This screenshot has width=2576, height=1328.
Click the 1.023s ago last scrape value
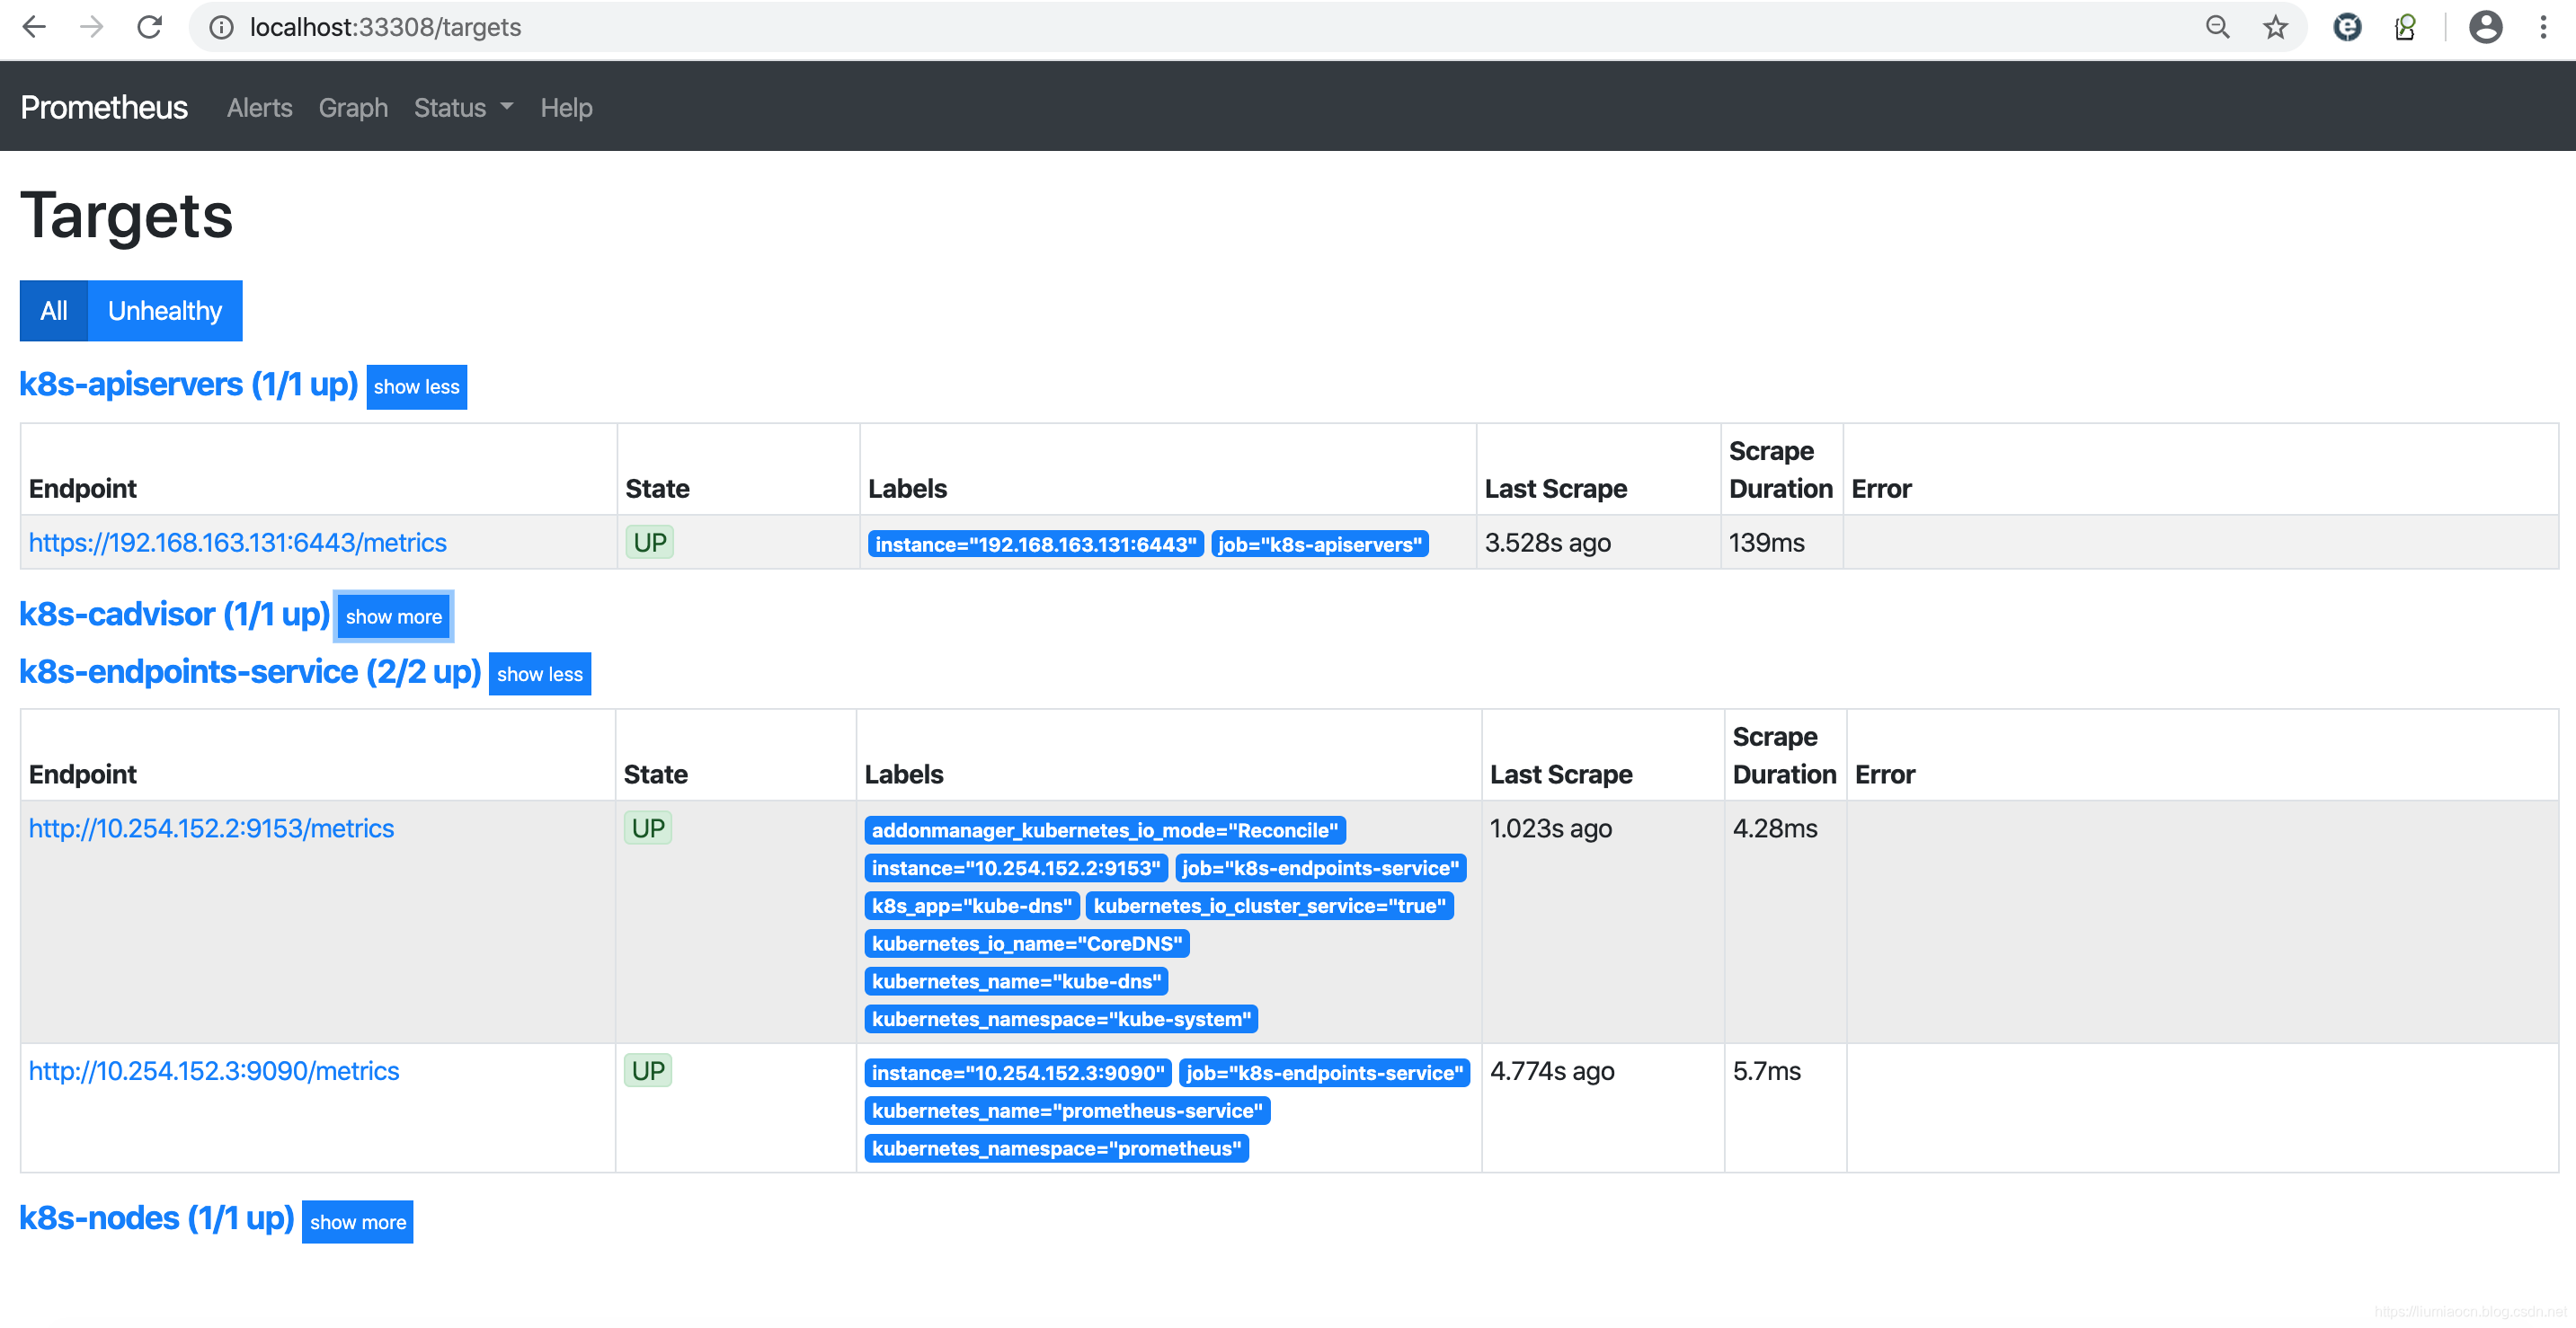click(x=1550, y=829)
